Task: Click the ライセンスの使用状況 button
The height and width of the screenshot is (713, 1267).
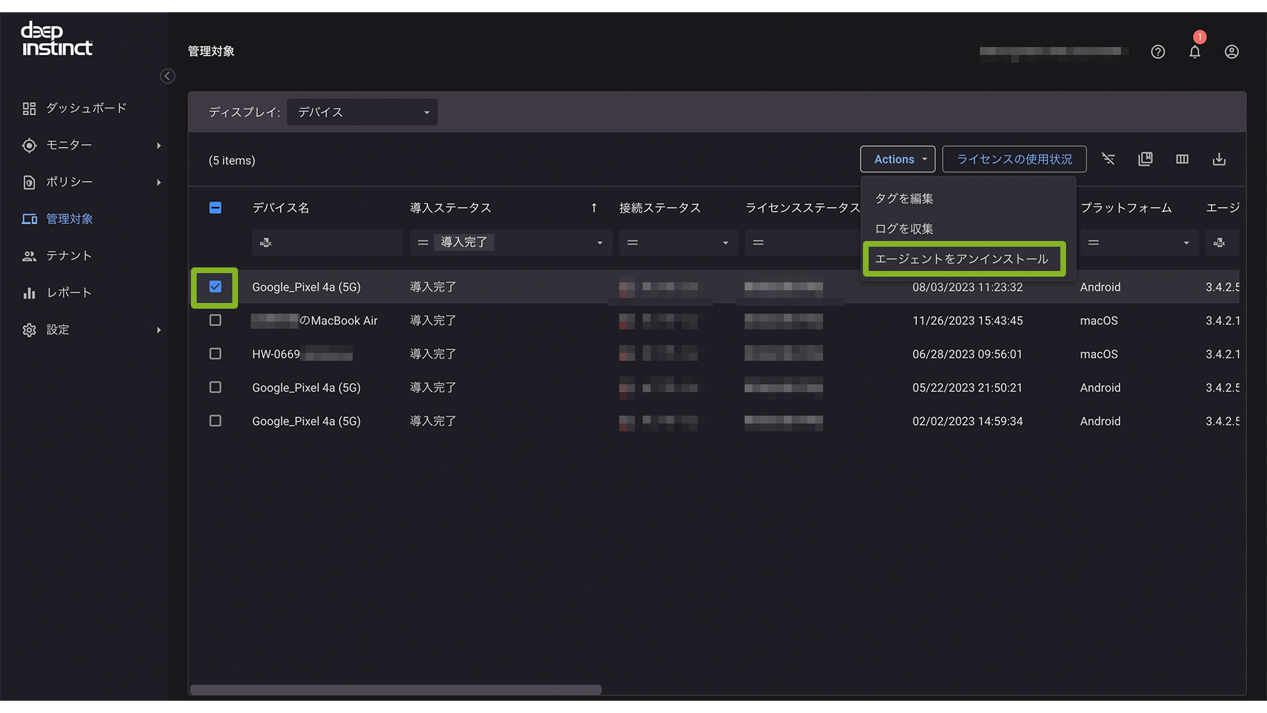Action: pyautogui.click(x=1014, y=159)
